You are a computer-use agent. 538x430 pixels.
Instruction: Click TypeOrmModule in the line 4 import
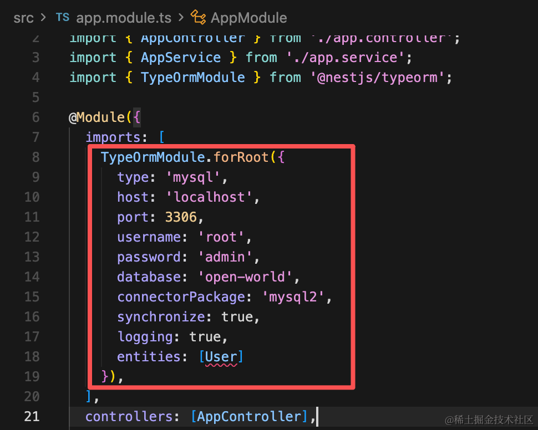tap(193, 77)
